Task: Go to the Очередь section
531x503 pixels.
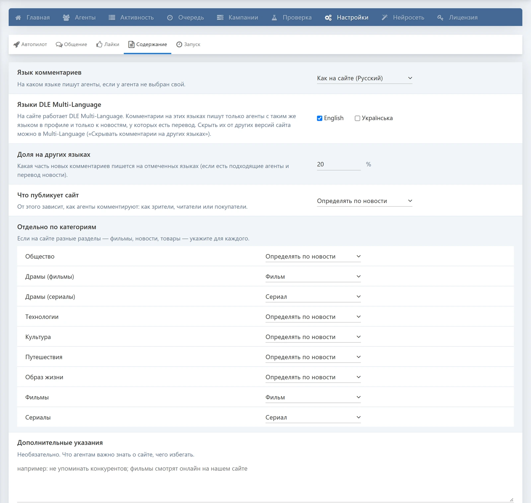Action: click(185, 18)
